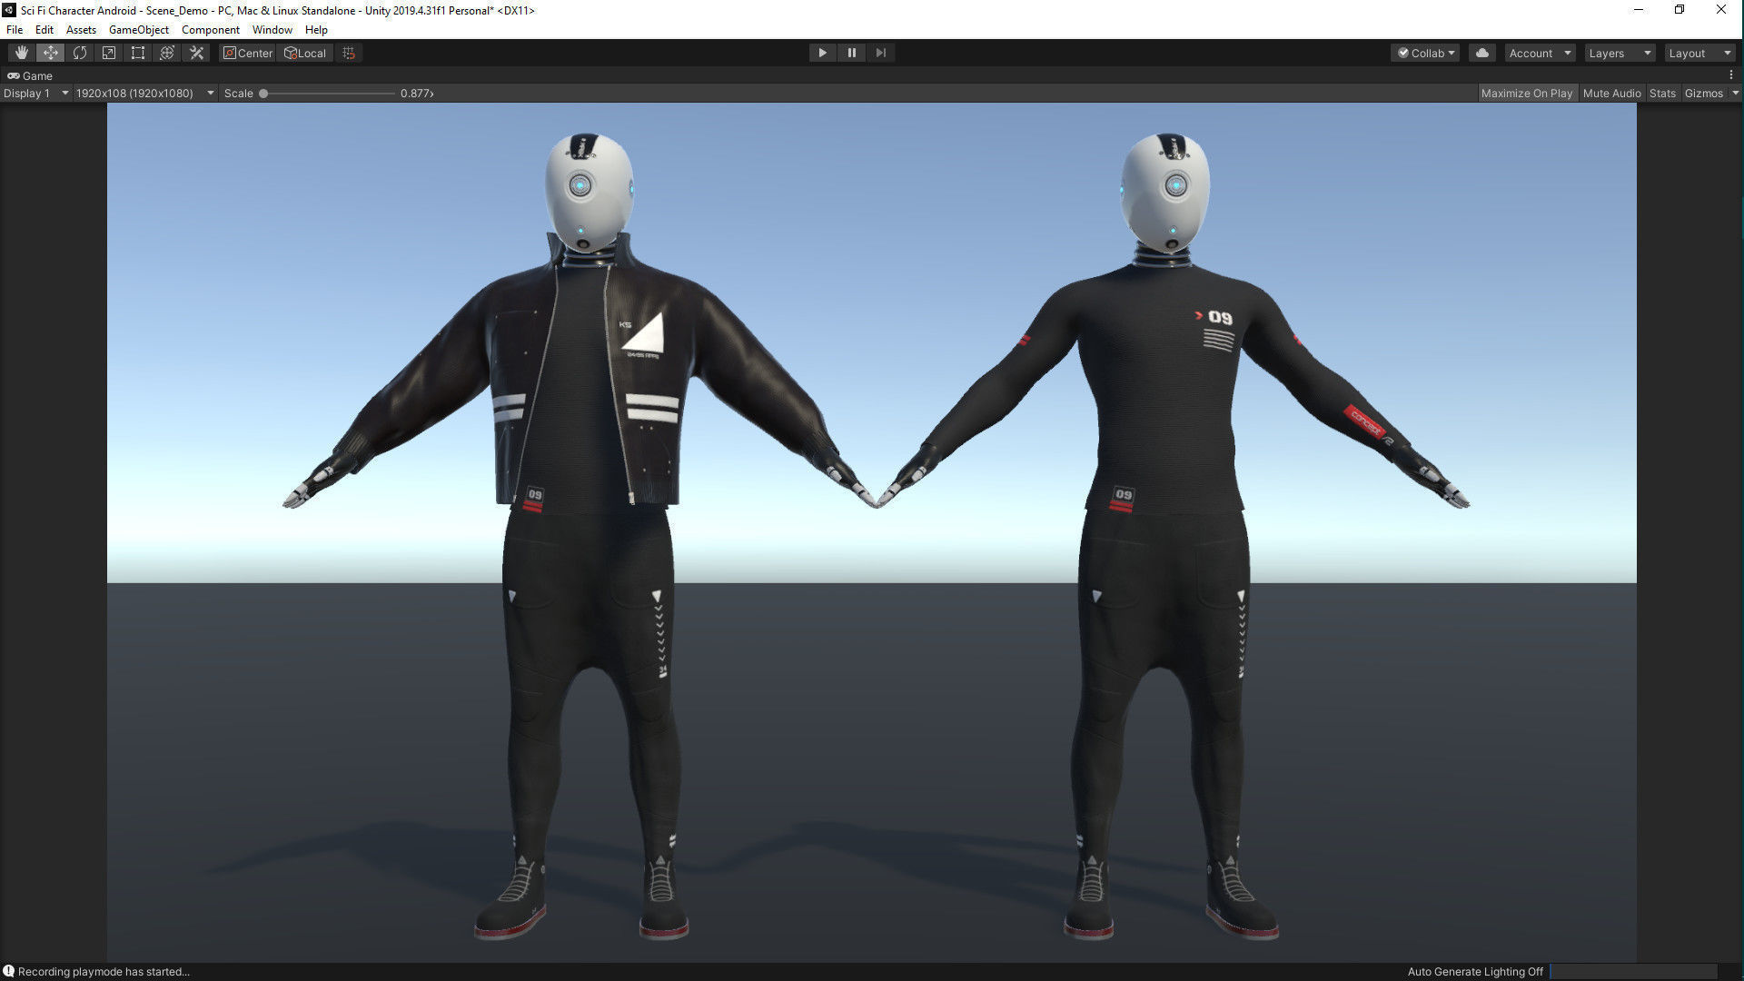Open custom editor tools icon
Viewport: 1744px width, 981px height.
[196, 53]
